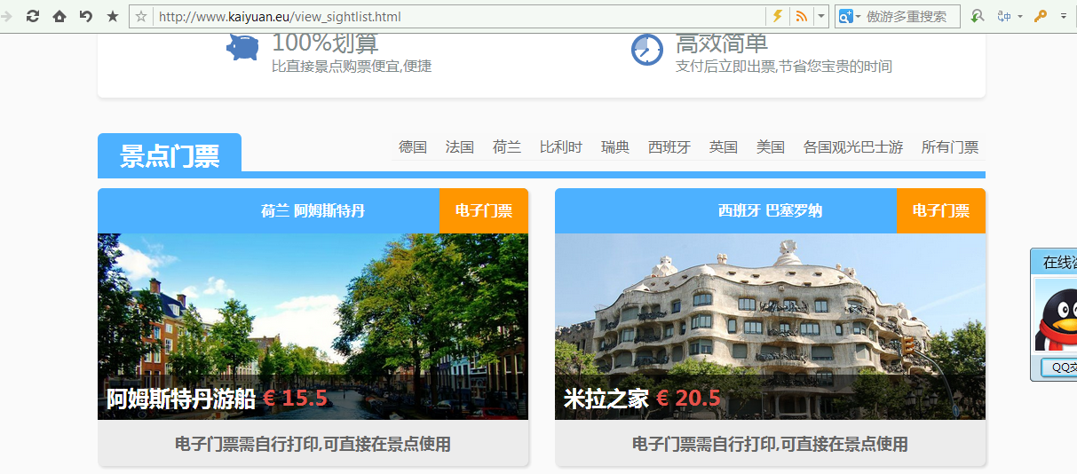Open the 各国观光巴士游 category

tap(853, 147)
